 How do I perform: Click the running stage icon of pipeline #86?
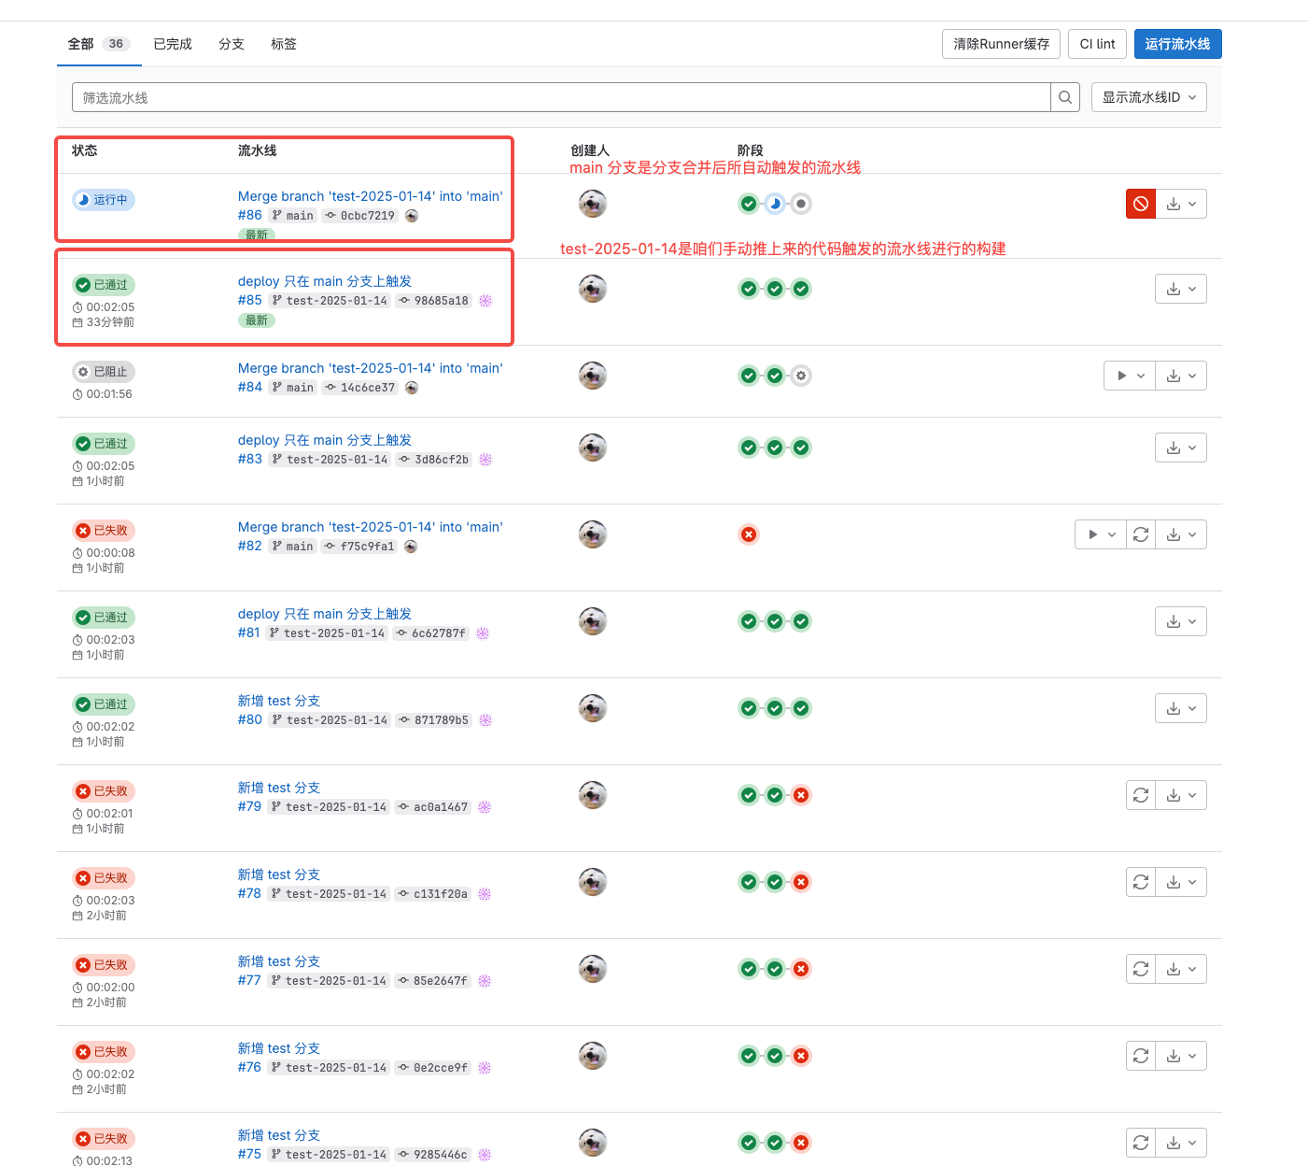click(775, 204)
